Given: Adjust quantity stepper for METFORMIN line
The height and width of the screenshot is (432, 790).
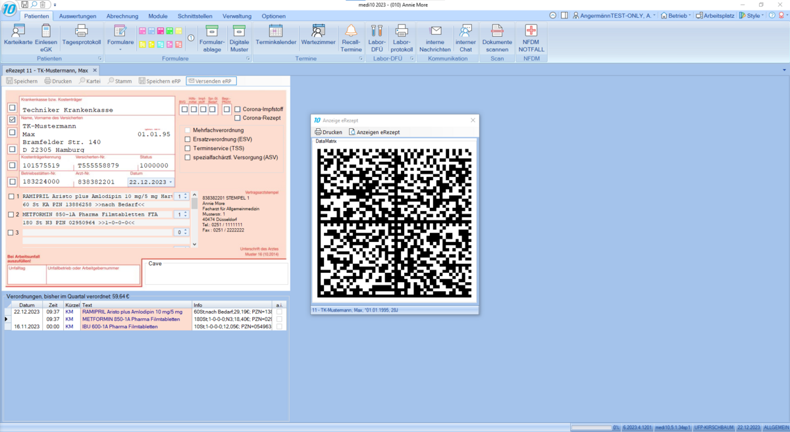Looking at the screenshot, I should (x=186, y=214).
